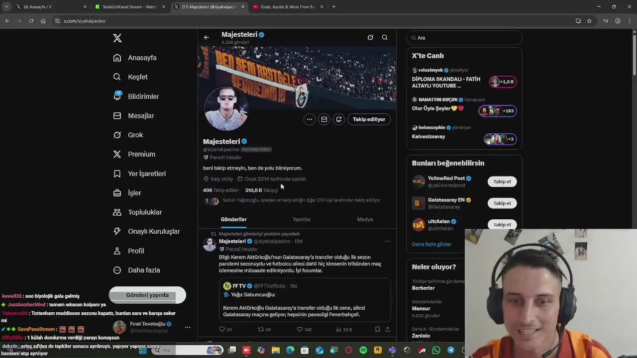Open Premium in the sidebar

pyautogui.click(x=134, y=154)
